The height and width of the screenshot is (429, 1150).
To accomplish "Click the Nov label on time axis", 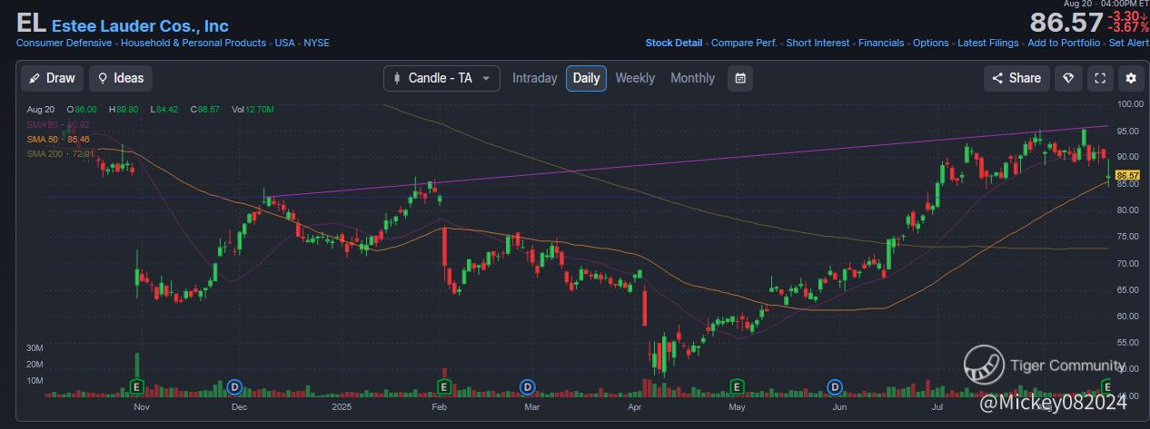I will pyautogui.click(x=141, y=407).
